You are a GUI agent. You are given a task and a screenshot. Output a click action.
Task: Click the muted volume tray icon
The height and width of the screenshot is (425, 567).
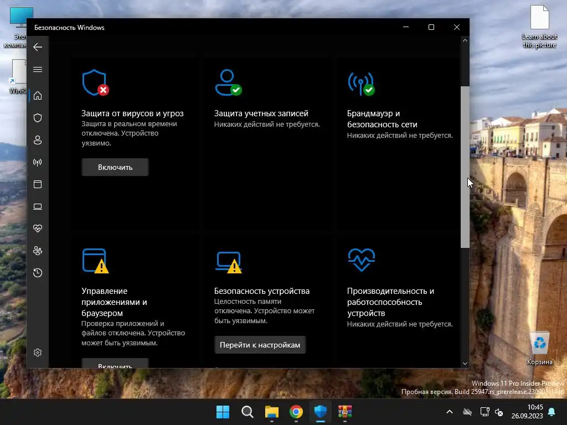coord(499,412)
